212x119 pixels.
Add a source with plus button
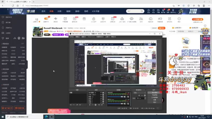90,105
